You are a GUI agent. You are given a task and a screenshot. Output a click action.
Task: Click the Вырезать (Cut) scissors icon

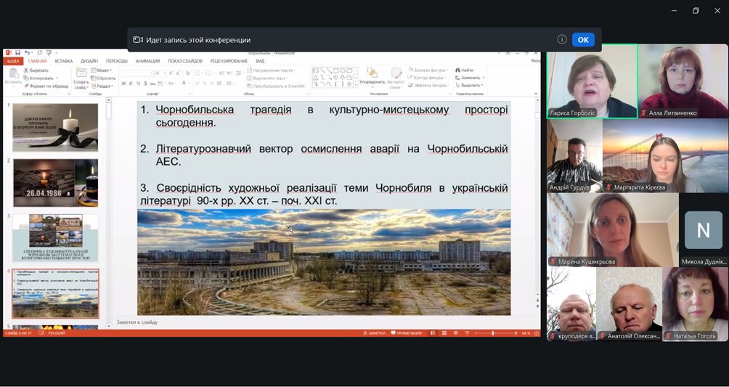(x=26, y=70)
